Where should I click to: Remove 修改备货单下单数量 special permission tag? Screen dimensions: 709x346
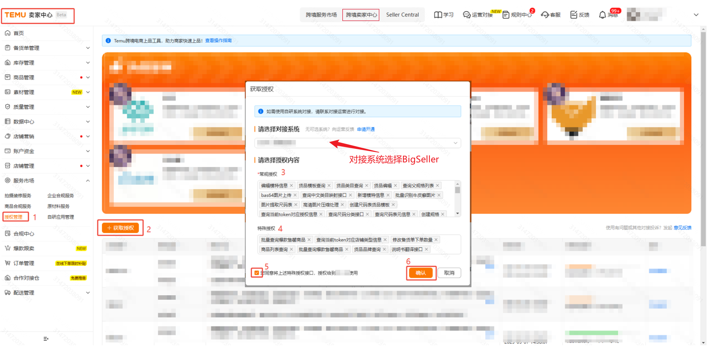[436, 240]
